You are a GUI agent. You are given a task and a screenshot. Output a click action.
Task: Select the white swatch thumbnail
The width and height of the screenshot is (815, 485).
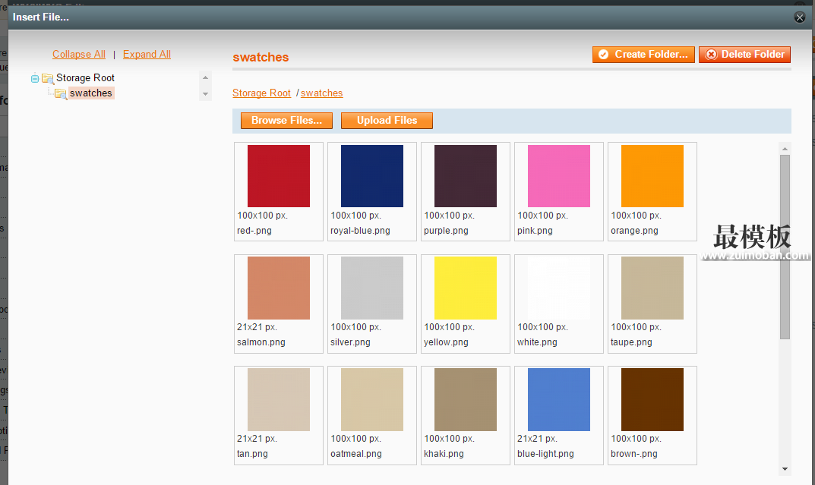point(559,288)
